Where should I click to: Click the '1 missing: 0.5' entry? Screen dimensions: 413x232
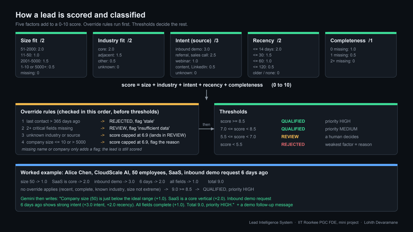click(343, 55)
